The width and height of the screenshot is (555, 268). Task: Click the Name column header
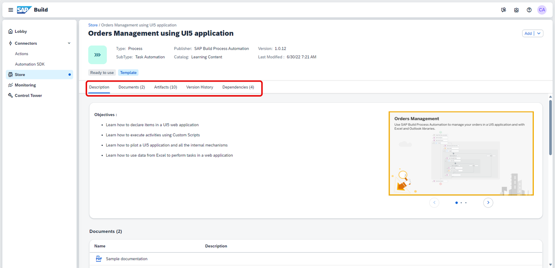tap(100, 246)
